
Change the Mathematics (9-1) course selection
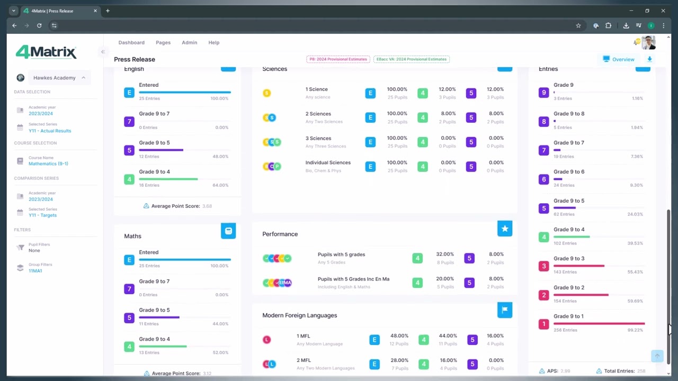pos(48,164)
